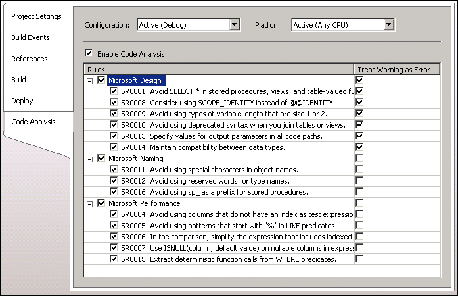
Task: Select the highlighted Microsoft.Design label
Action: [x=136, y=80]
